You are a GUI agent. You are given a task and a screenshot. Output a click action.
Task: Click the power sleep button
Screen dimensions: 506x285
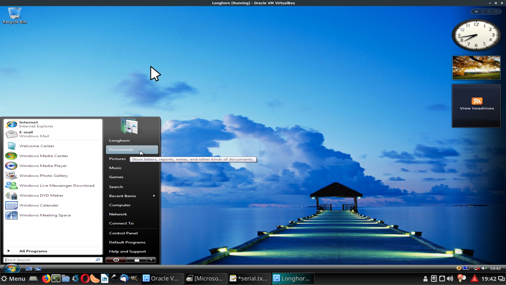coord(116,260)
